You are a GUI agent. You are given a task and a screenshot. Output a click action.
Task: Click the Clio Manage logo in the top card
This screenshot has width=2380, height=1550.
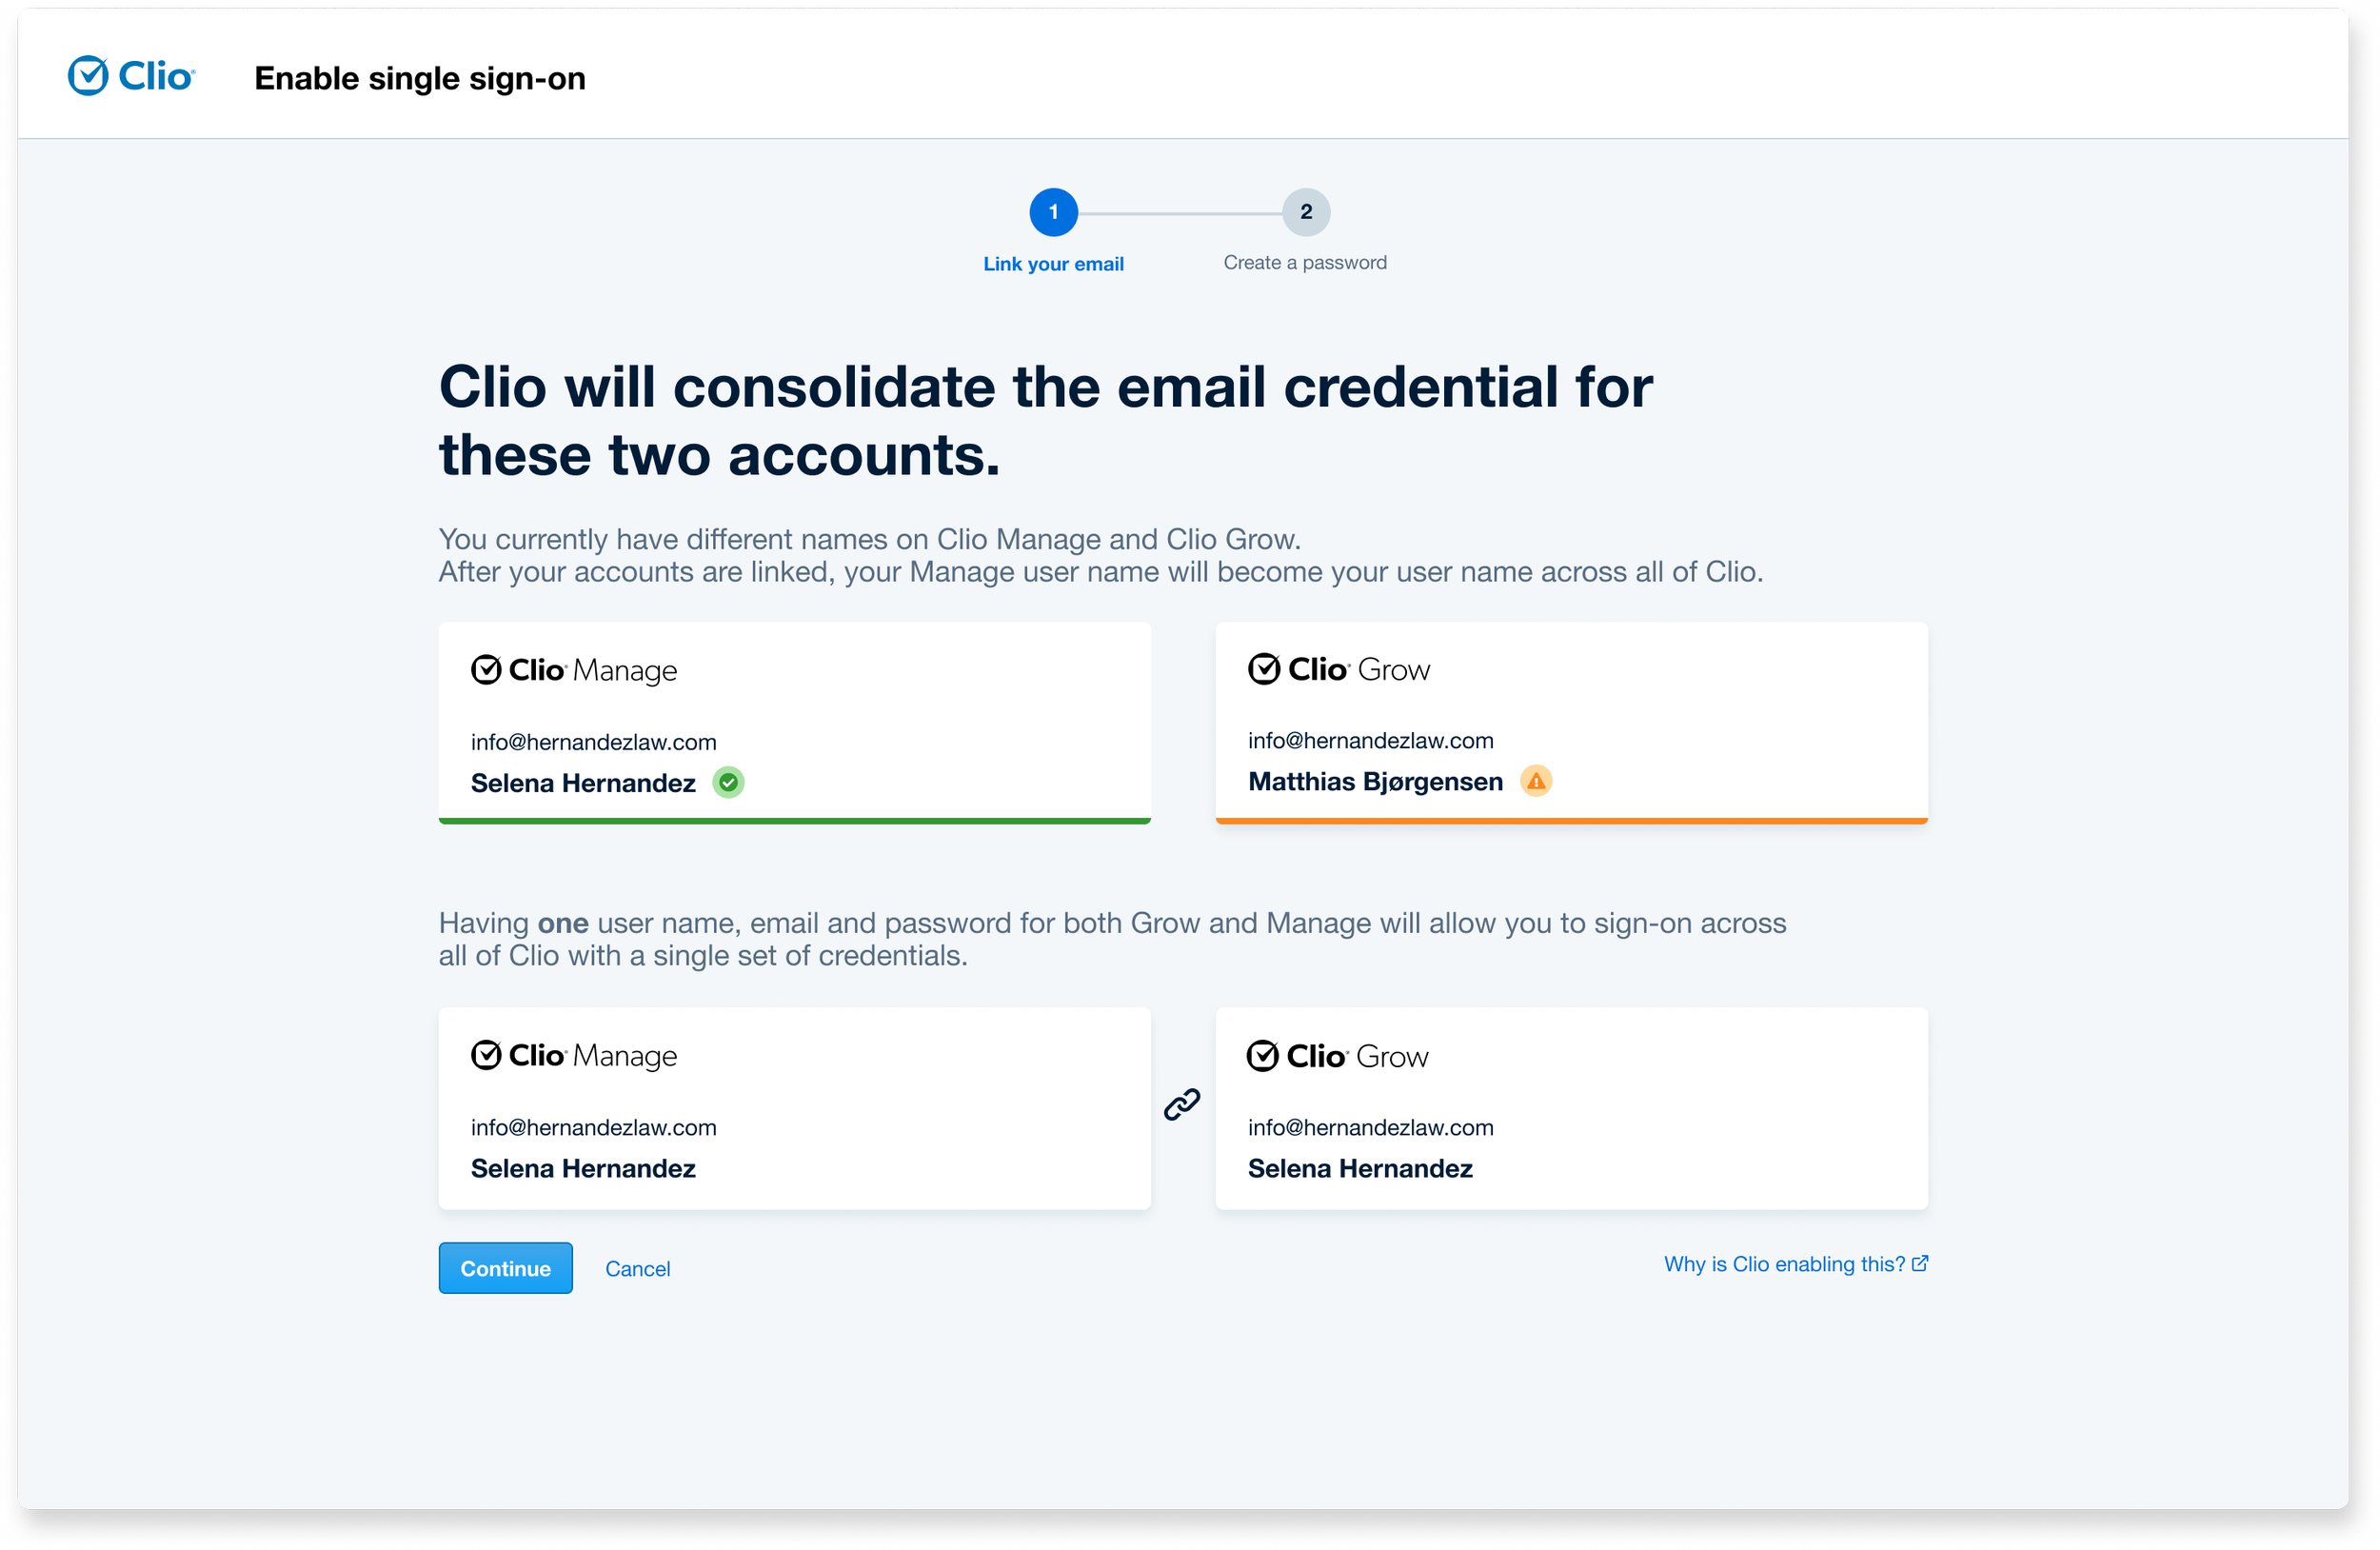coord(574,670)
